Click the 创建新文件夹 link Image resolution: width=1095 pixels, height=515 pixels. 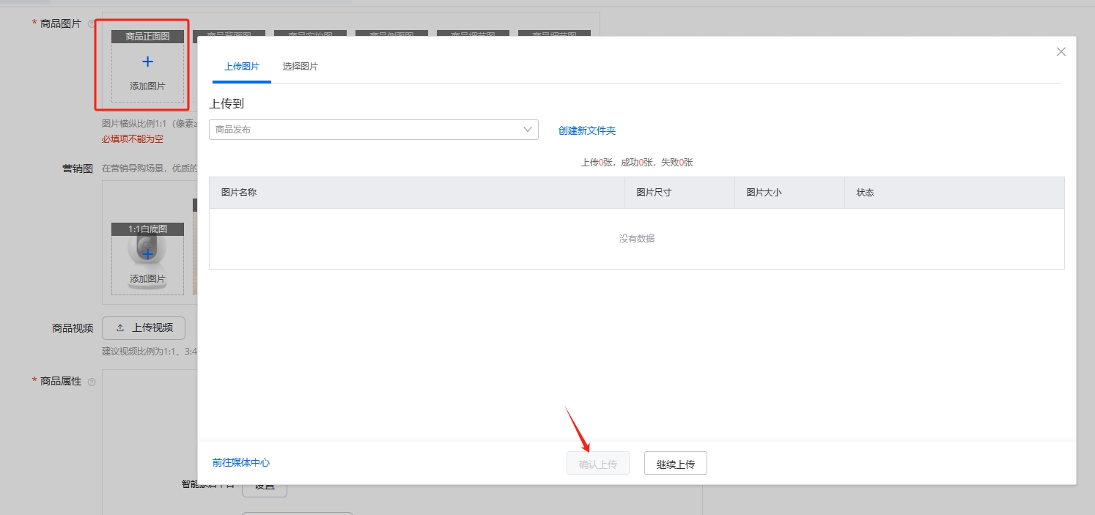point(586,130)
